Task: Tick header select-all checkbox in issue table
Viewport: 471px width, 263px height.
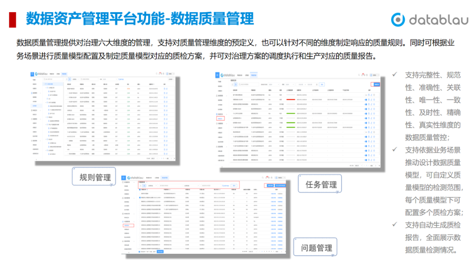Action: pyautogui.click(x=140, y=190)
